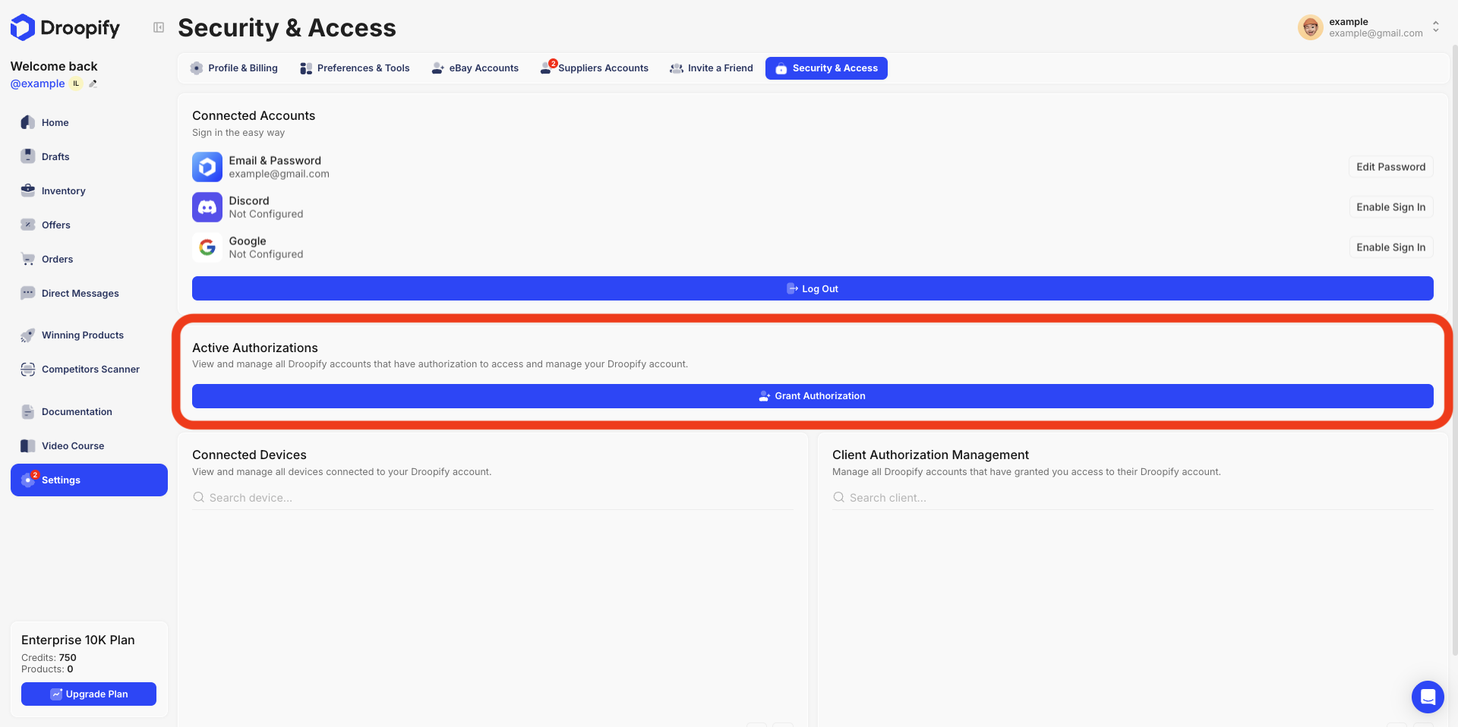
Task: Click the Discord account icon
Action: click(207, 207)
